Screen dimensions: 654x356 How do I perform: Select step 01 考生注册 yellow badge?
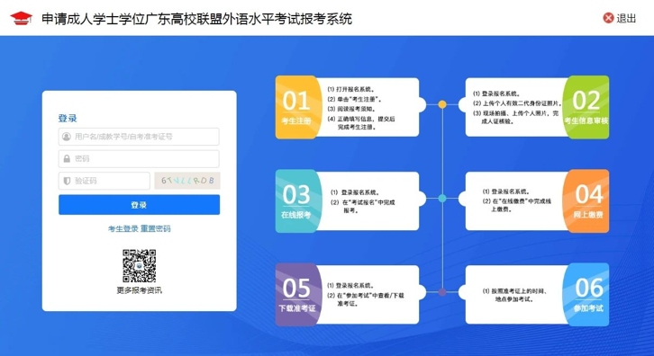point(297,107)
